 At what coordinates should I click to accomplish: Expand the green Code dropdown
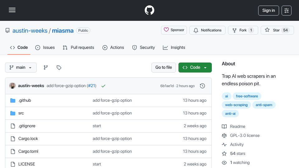coord(195,68)
